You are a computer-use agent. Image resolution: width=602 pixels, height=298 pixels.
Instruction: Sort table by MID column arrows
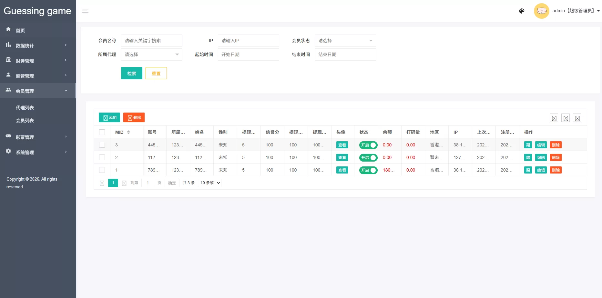coord(128,132)
